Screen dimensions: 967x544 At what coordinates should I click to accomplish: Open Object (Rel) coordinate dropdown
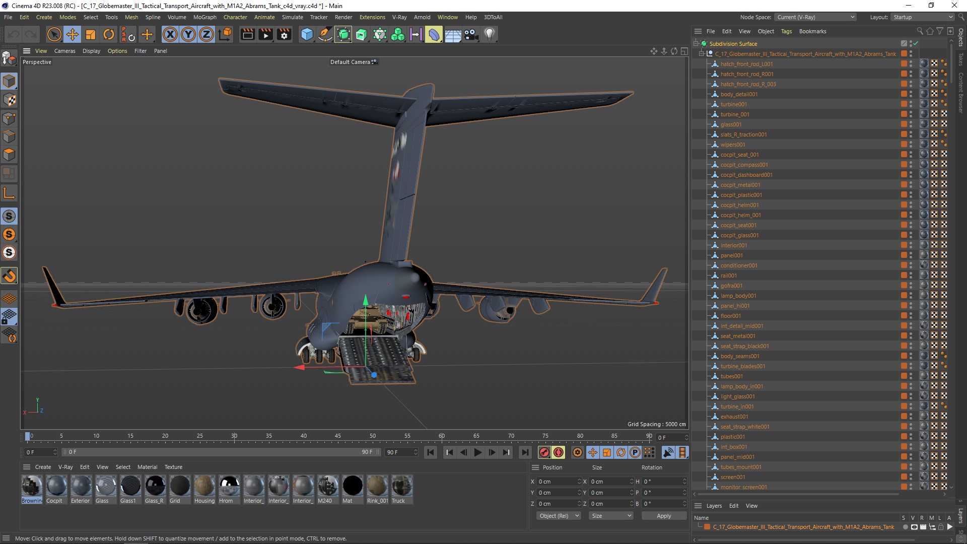click(559, 516)
